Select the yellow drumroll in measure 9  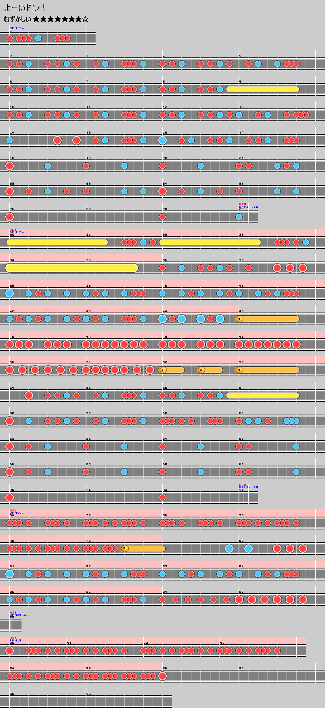click(262, 89)
